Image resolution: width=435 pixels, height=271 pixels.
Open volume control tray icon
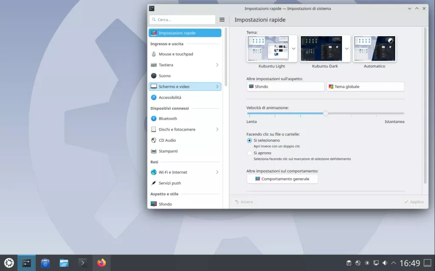385,263
